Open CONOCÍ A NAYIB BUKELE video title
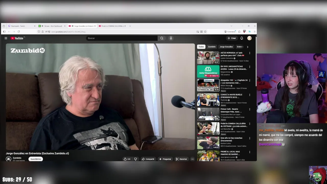The width and height of the screenshot is (327, 184). (231, 96)
